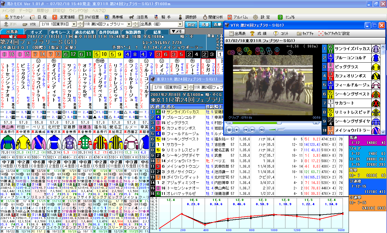Pause the VTR race video

pyautogui.click(x=229, y=130)
